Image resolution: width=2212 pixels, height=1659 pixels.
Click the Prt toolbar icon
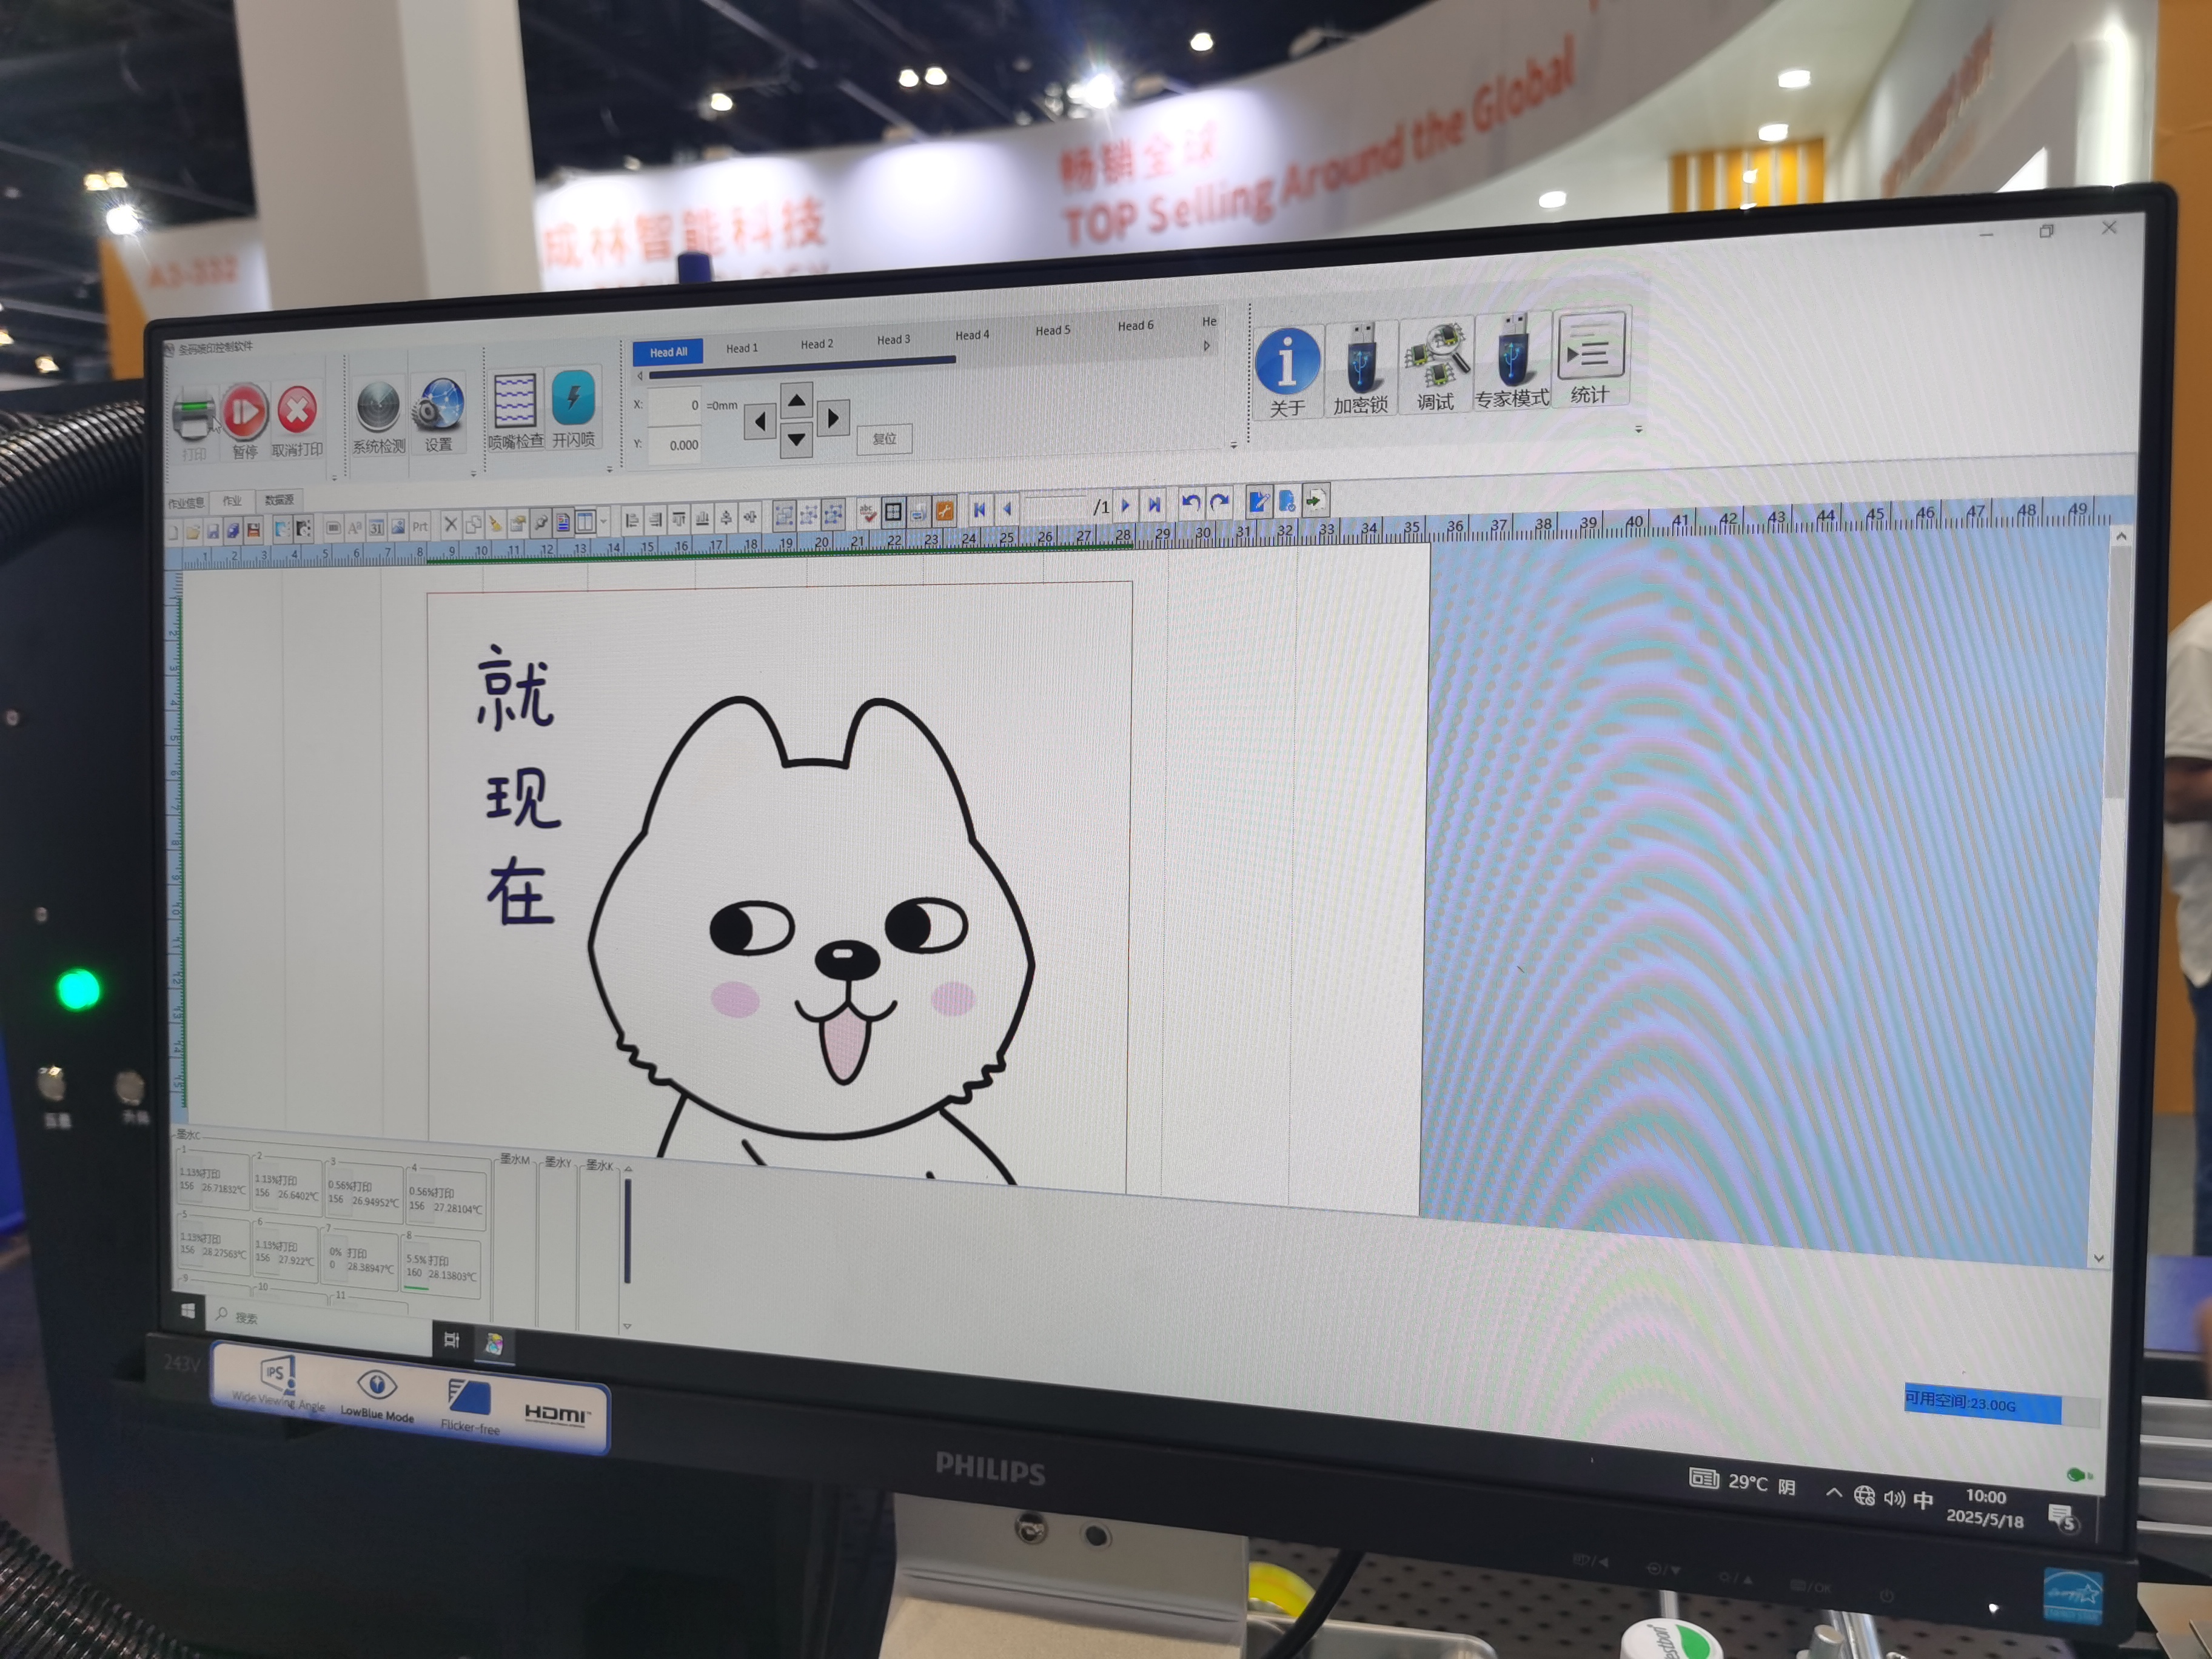pos(420,526)
